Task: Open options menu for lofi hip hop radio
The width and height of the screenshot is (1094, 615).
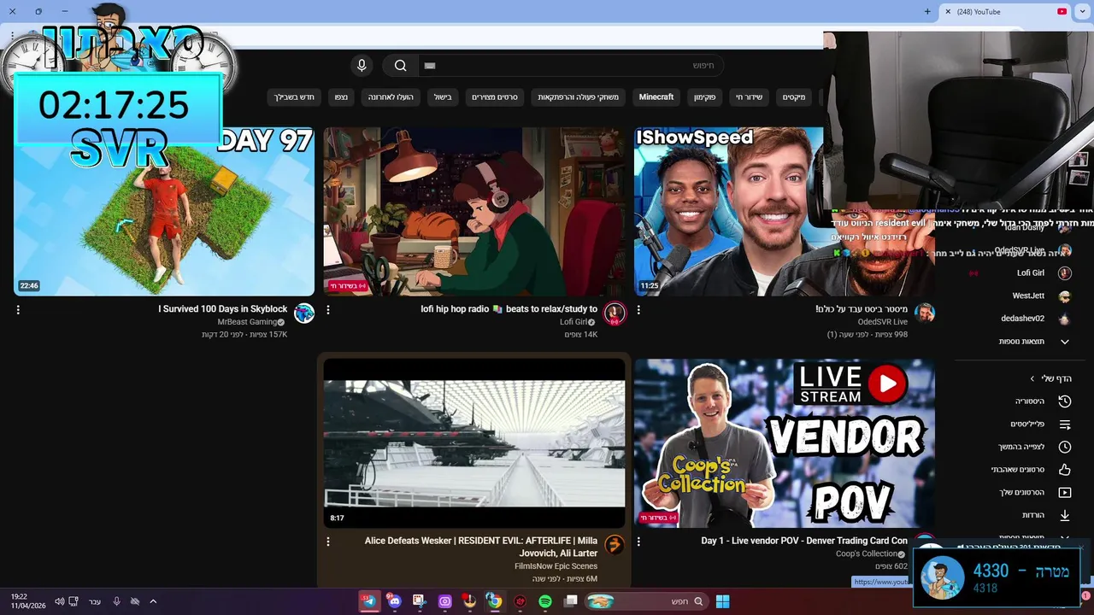Action: 328,310
